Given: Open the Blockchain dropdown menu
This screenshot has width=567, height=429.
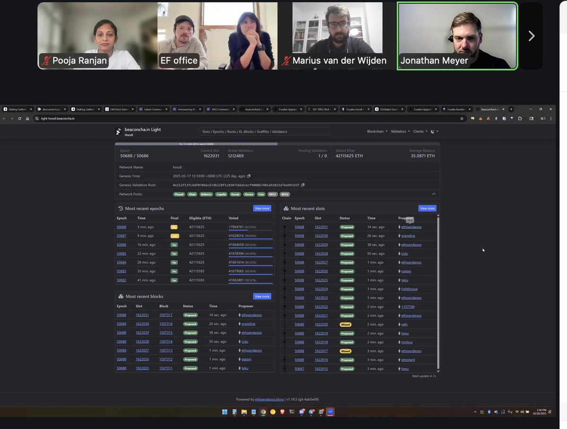Looking at the screenshot, I should (377, 132).
